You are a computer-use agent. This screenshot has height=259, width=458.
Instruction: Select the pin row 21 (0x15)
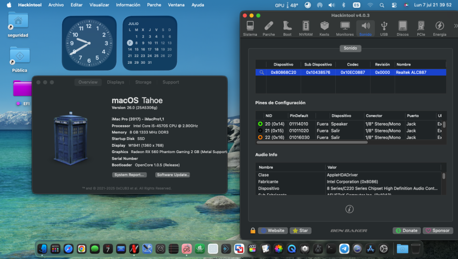[x=349, y=131]
